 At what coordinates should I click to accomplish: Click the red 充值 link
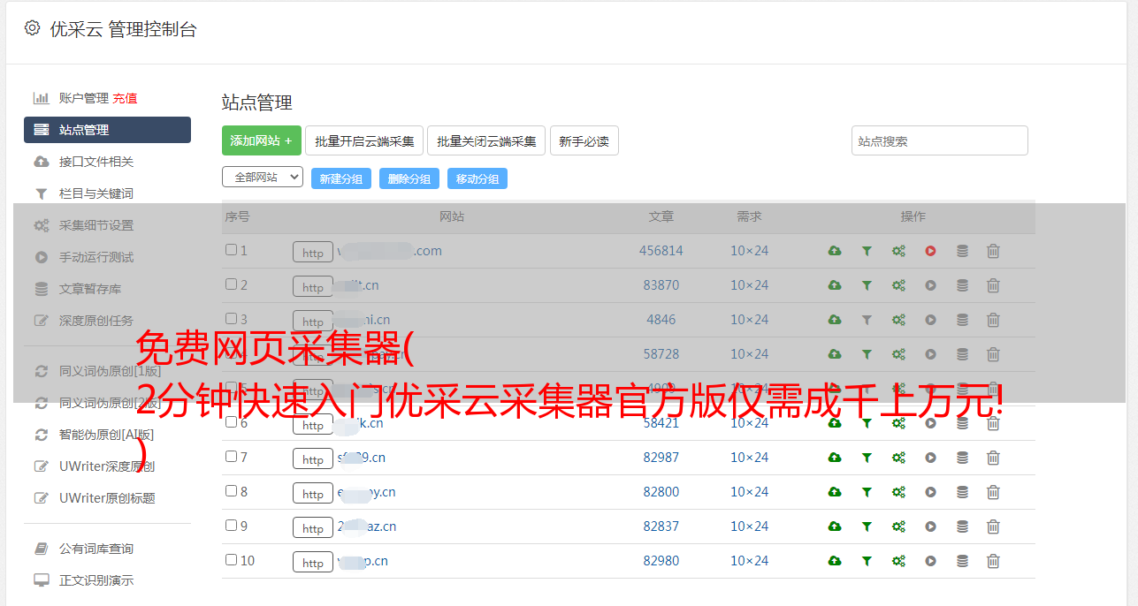tap(125, 98)
